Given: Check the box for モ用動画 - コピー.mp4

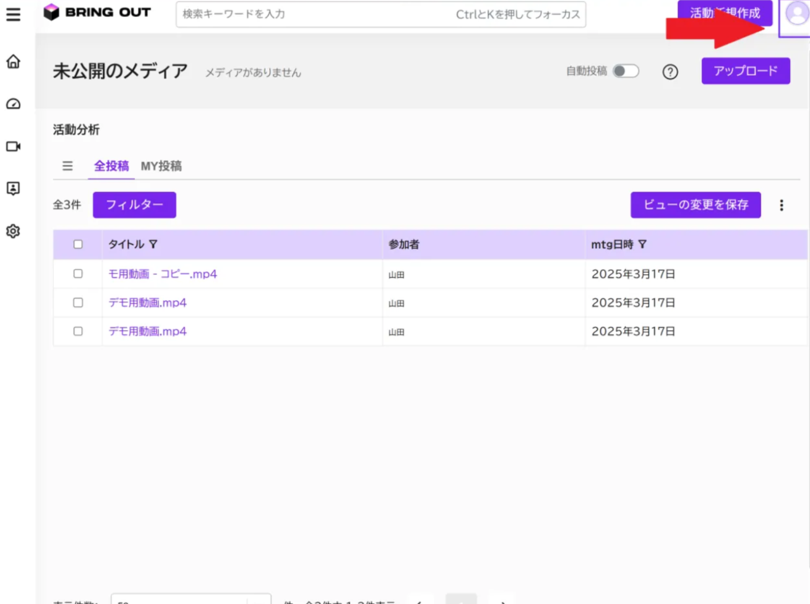Looking at the screenshot, I should tap(78, 273).
